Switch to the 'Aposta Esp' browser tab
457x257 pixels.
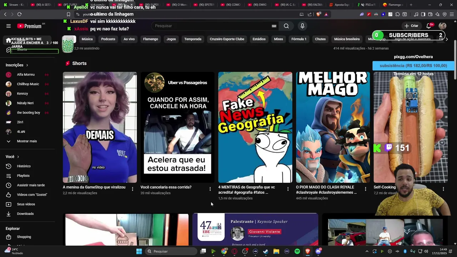click(340, 5)
